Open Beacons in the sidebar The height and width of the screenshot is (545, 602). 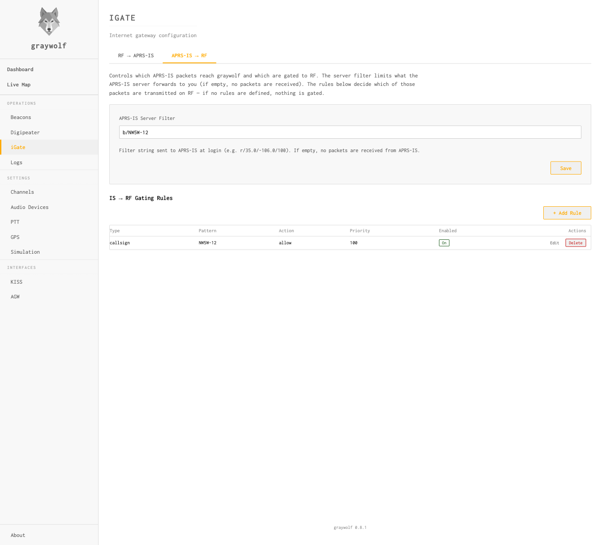click(21, 117)
